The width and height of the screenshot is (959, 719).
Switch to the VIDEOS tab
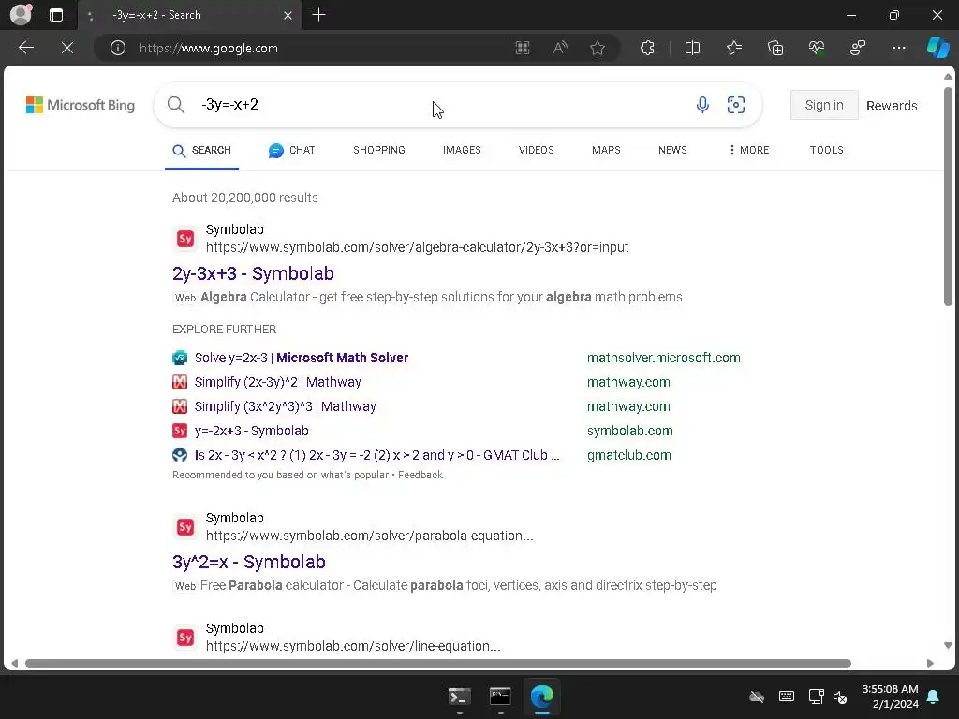point(537,151)
